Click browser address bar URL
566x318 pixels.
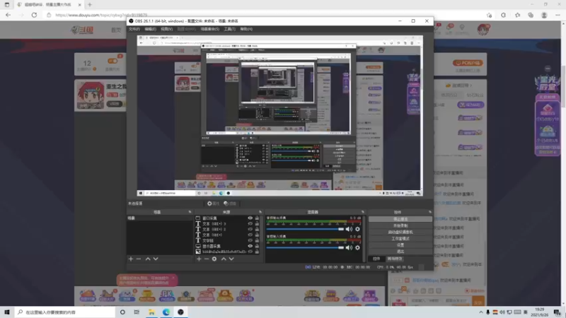(101, 15)
